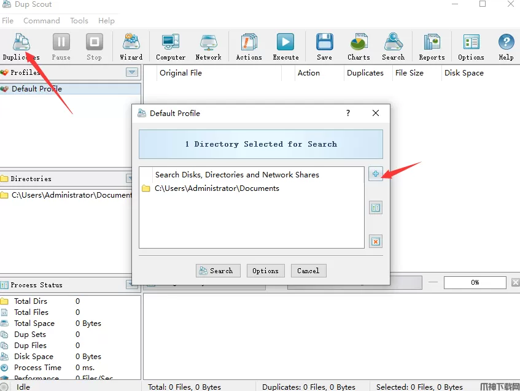Click the X button beside progress bar
The width and height of the screenshot is (520, 391).
tap(515, 282)
